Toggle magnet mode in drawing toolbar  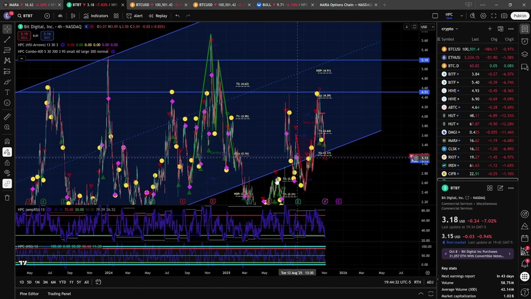click(7, 142)
